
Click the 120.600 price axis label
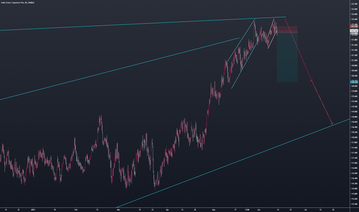354,71
